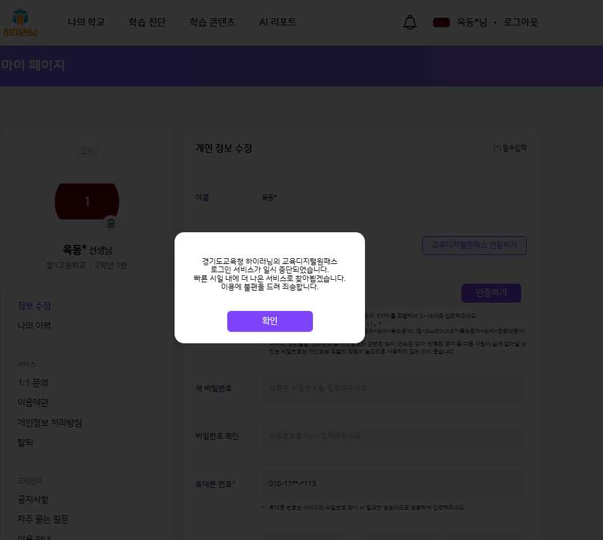Screen dimensions: 603x540
Task: Click the 로그아웃 link
Action: tap(520, 22)
